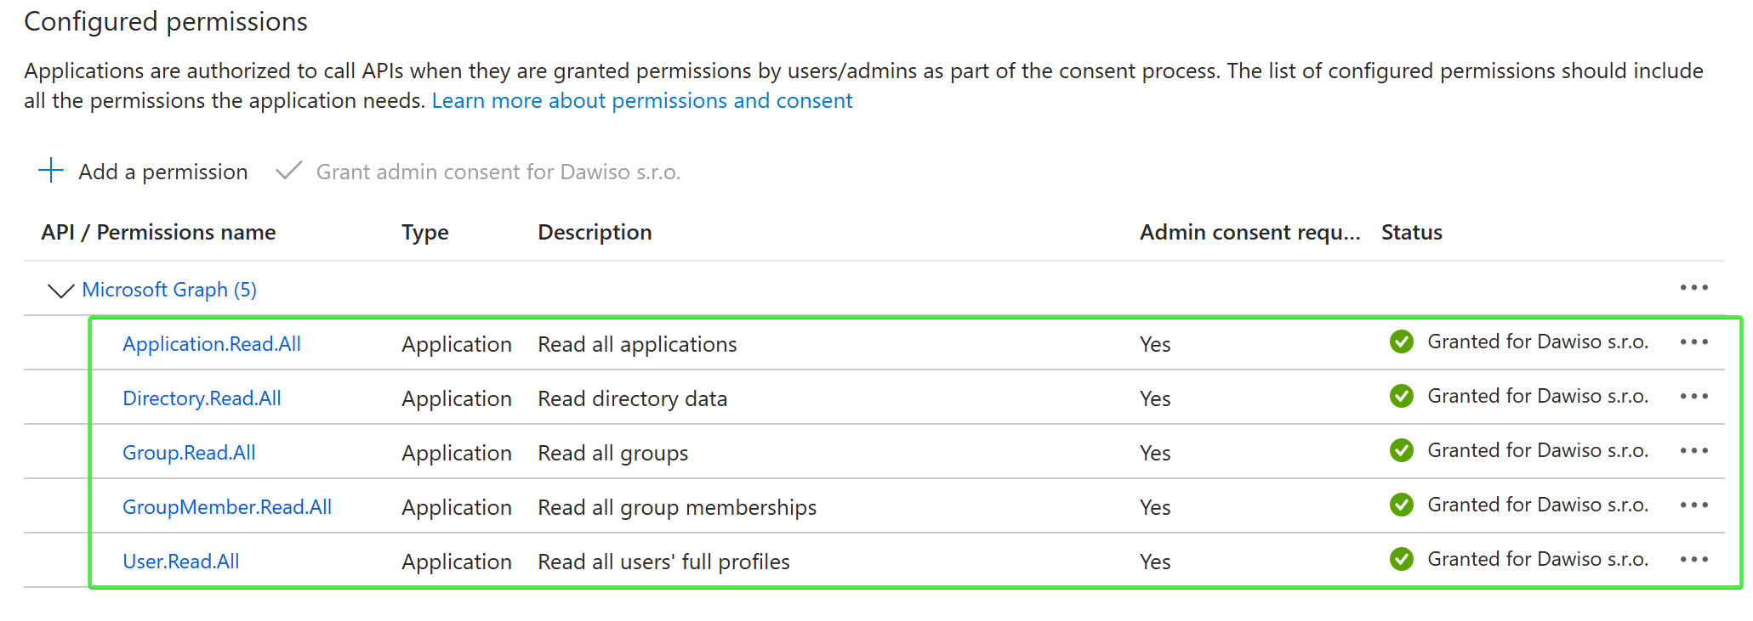Open the Application.Read.All permission
The height and width of the screenshot is (621, 1753).
[x=212, y=344]
